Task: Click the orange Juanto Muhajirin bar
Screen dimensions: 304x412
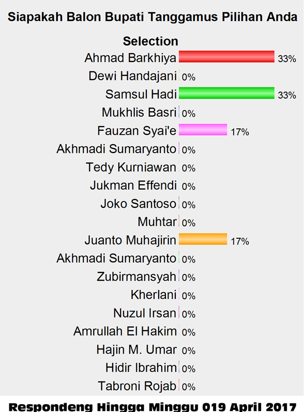Action: 203,239
